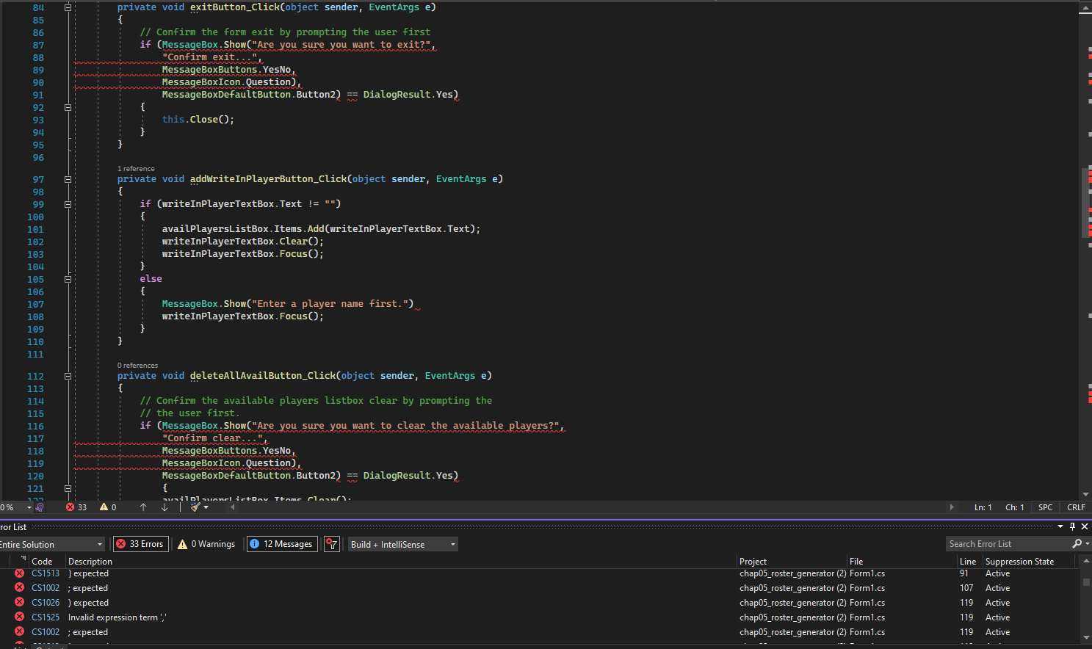Click the 1 reference CodeLens link
The image size is (1092, 649).
(136, 169)
